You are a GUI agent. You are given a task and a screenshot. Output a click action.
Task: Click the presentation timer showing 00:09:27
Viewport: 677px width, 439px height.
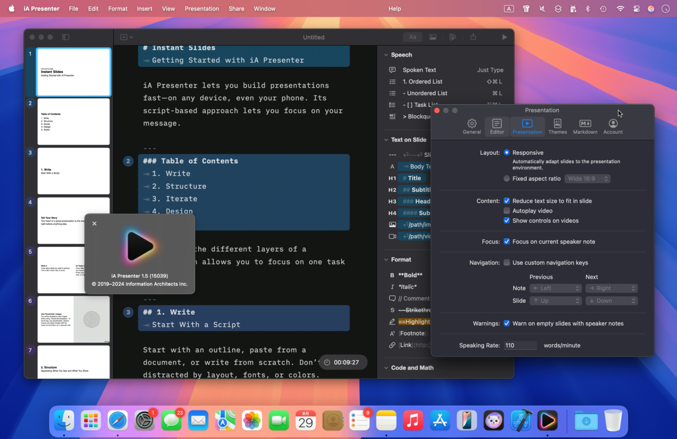(343, 362)
